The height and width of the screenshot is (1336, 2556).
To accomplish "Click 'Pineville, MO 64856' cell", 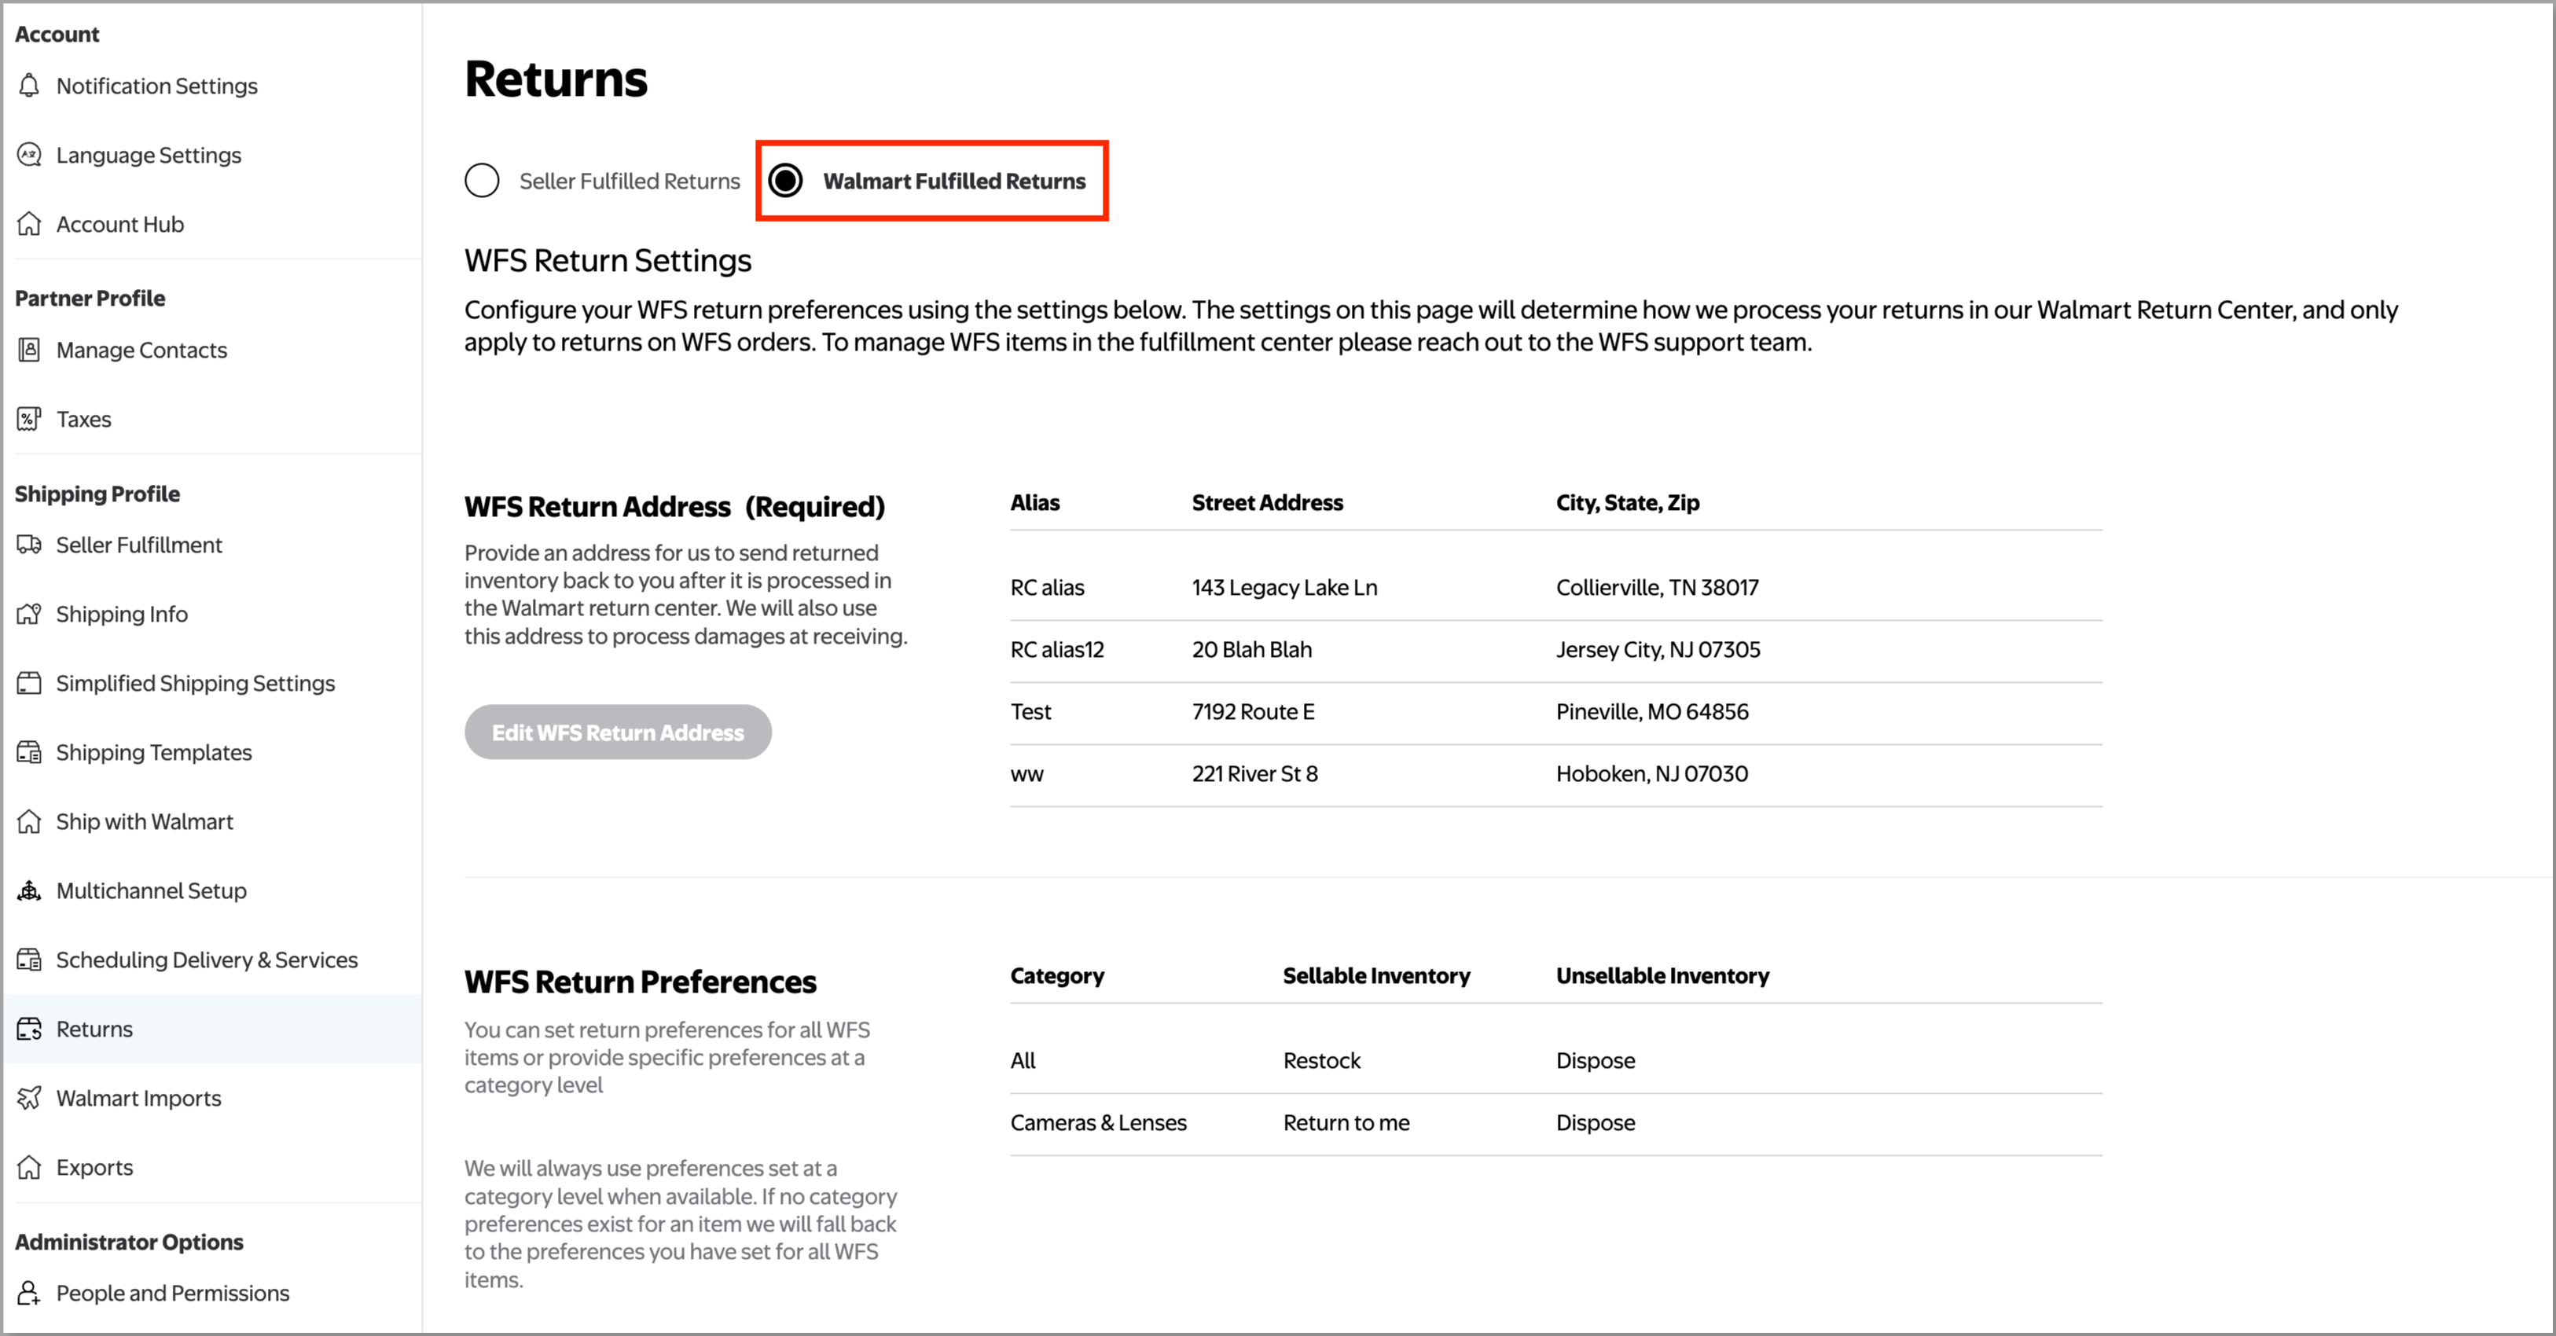I will (x=1652, y=711).
